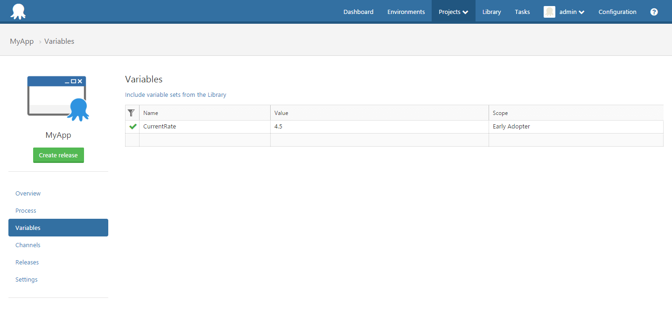The image size is (672, 310).
Task: Go to the Dashboard menu item
Action: 358,12
